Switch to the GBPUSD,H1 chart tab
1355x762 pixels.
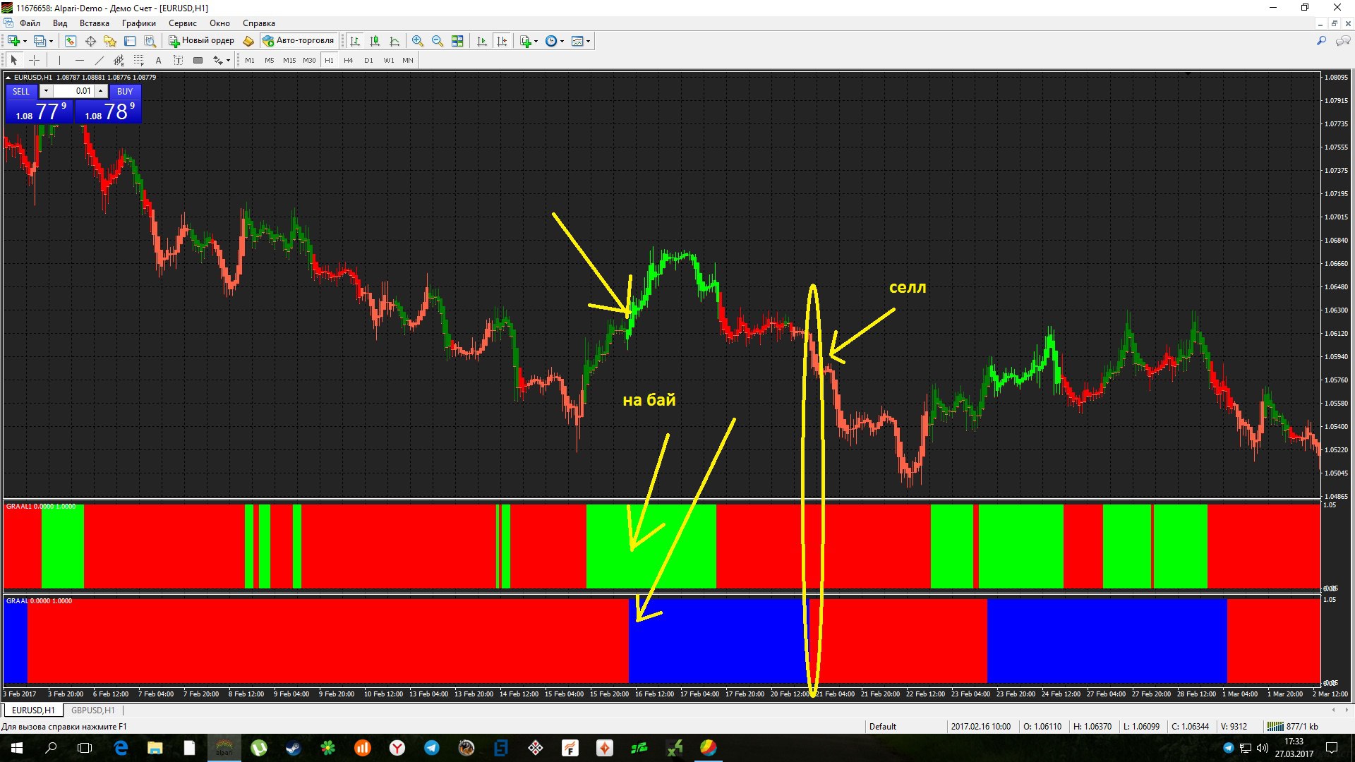(x=92, y=710)
